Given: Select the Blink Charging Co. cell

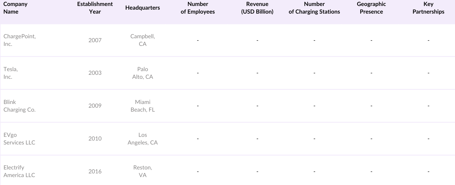Looking at the screenshot, I should [x=19, y=106].
